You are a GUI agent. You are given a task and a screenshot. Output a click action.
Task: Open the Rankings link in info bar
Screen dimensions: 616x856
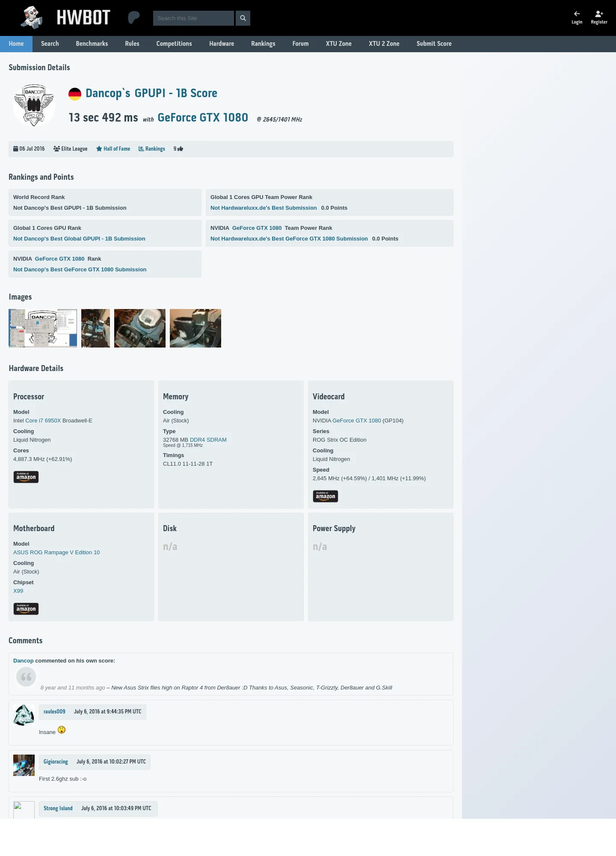click(x=152, y=149)
